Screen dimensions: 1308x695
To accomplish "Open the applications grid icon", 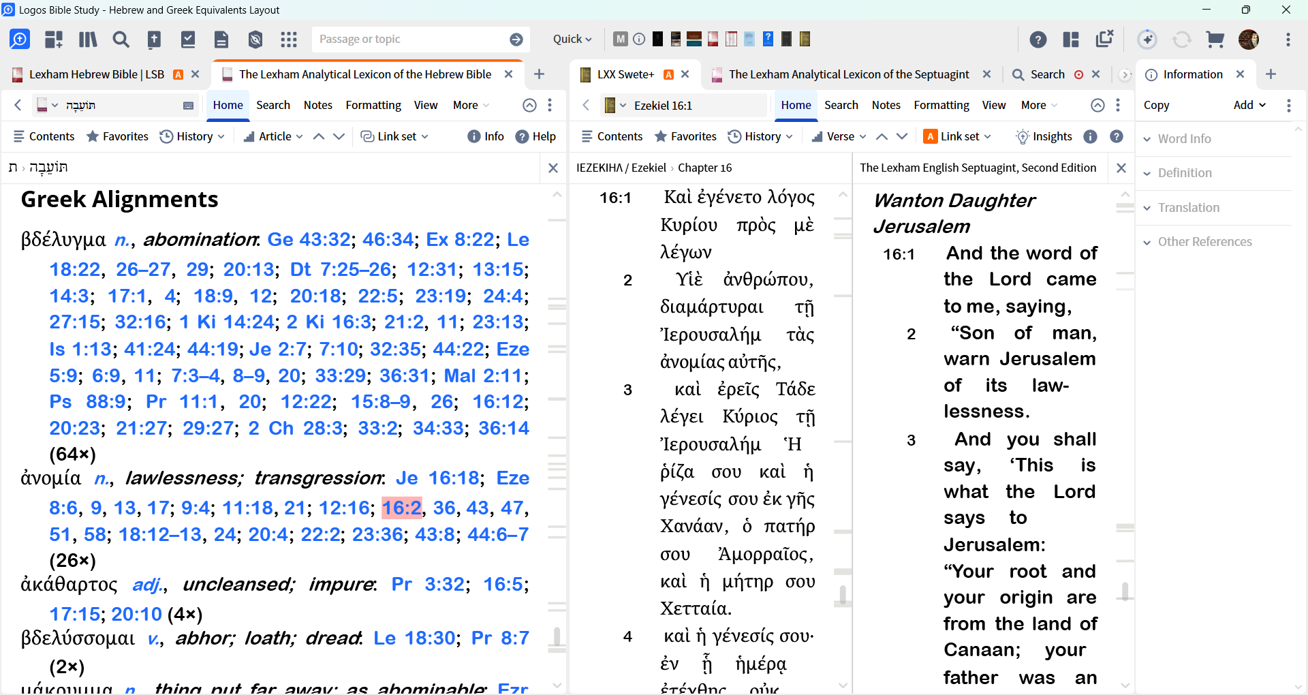I will (289, 40).
